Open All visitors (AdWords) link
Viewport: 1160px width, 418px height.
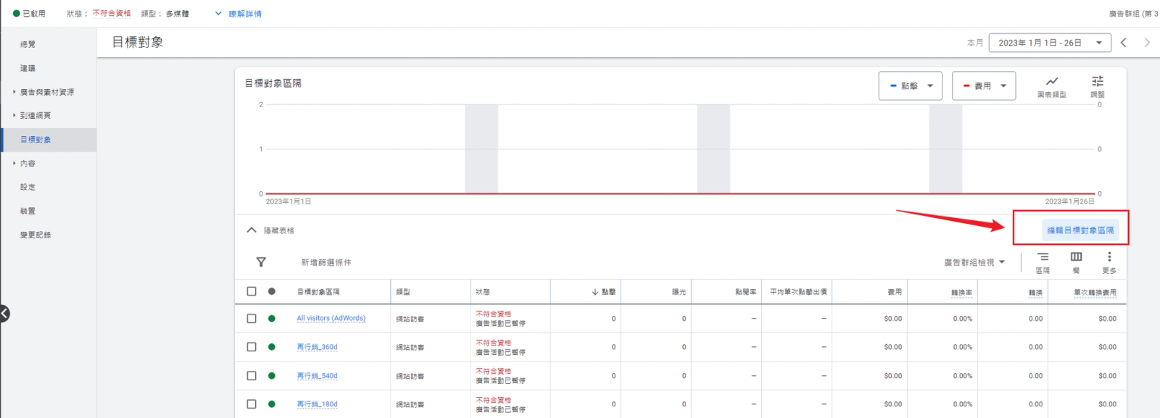coord(331,318)
